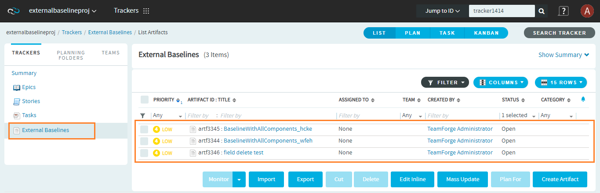The width and height of the screenshot is (600, 193).
Task: Click the filter funnel icon in filter row
Action: [x=142, y=116]
